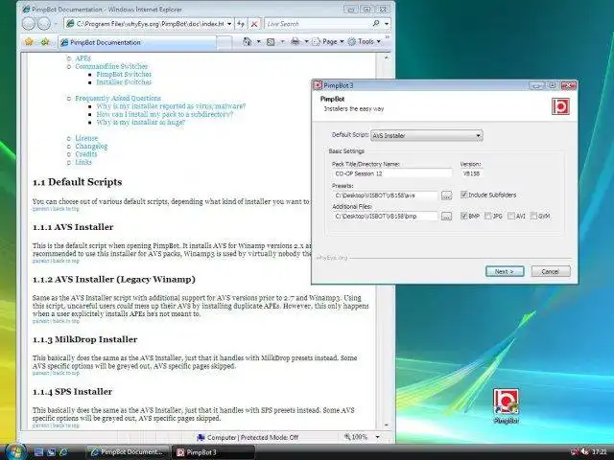Click the IE scrollbar up arrow

[x=386, y=57]
